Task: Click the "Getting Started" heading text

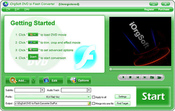Action: coord(33,23)
